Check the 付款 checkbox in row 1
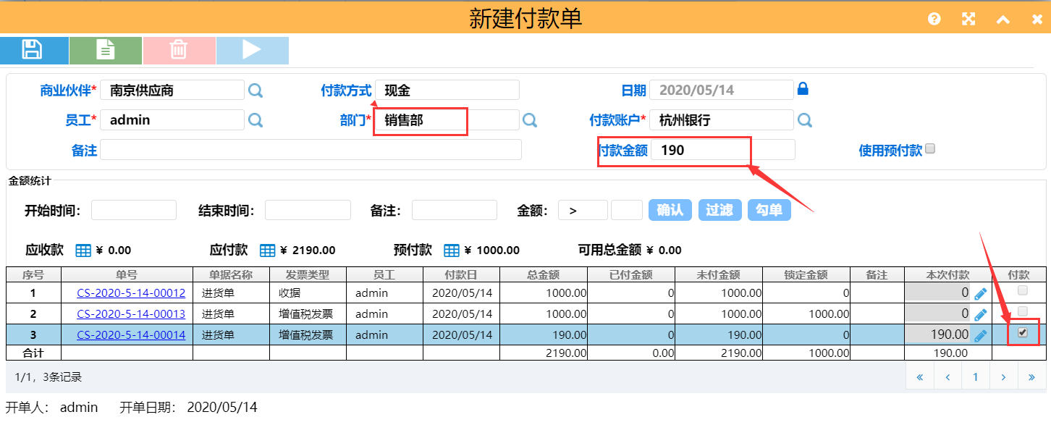 pos(1022,290)
